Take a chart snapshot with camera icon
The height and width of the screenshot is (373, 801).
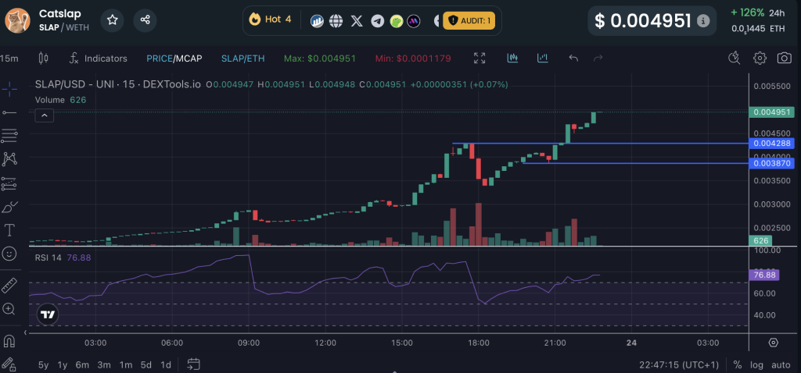click(784, 58)
